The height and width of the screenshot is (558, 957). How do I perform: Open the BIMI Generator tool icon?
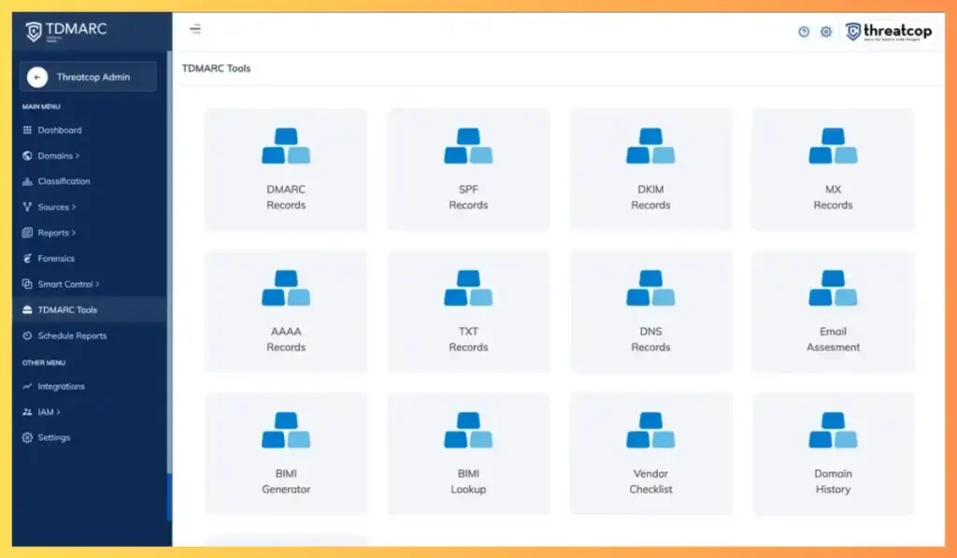286,430
